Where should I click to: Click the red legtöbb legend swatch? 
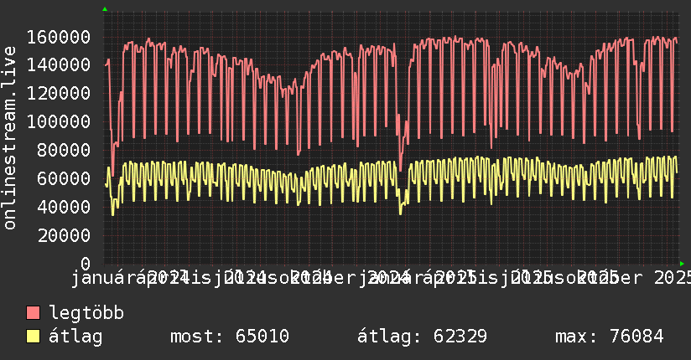click(33, 313)
